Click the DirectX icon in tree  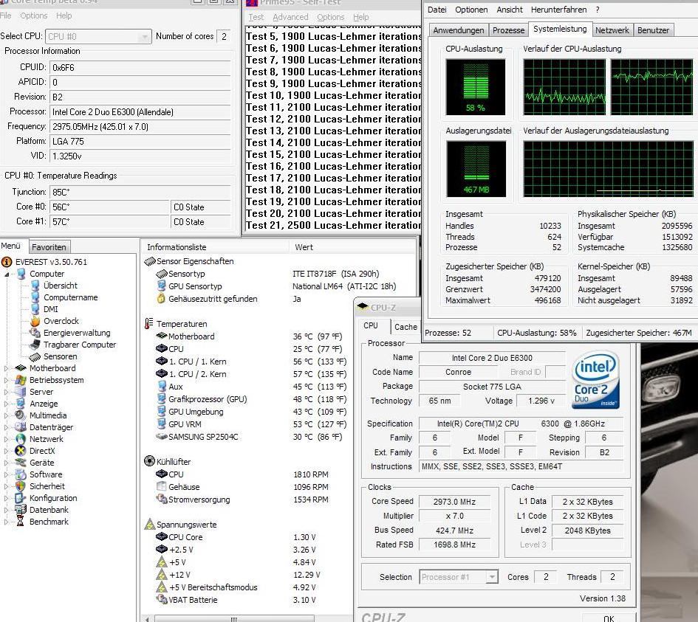click(x=21, y=451)
